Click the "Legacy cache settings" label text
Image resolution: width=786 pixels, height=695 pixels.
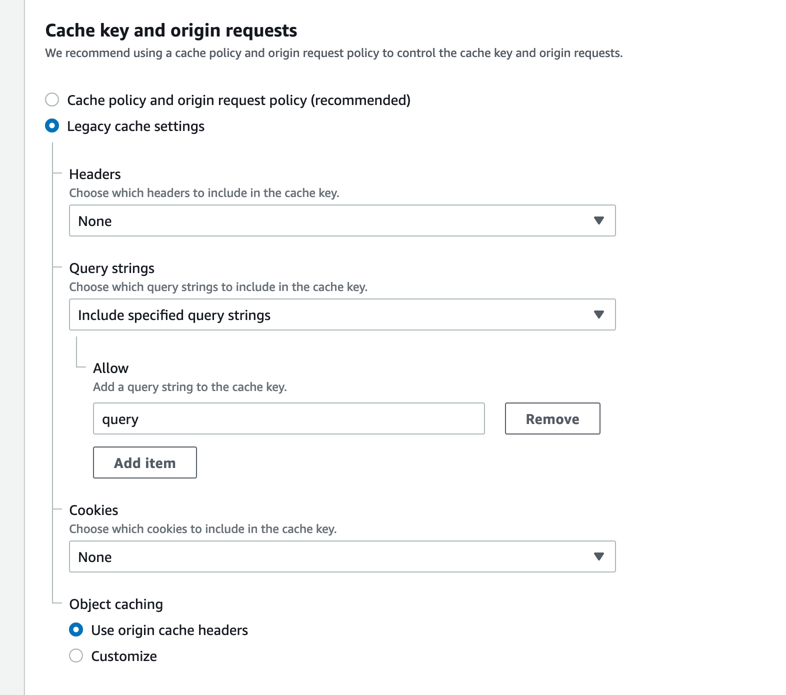click(x=135, y=126)
